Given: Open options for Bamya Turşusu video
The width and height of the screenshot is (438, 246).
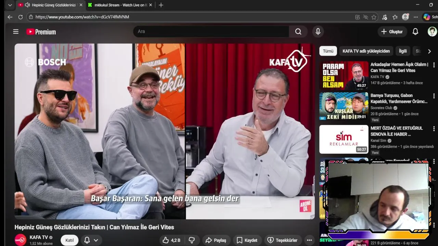Looking at the screenshot, I should tap(434, 96).
